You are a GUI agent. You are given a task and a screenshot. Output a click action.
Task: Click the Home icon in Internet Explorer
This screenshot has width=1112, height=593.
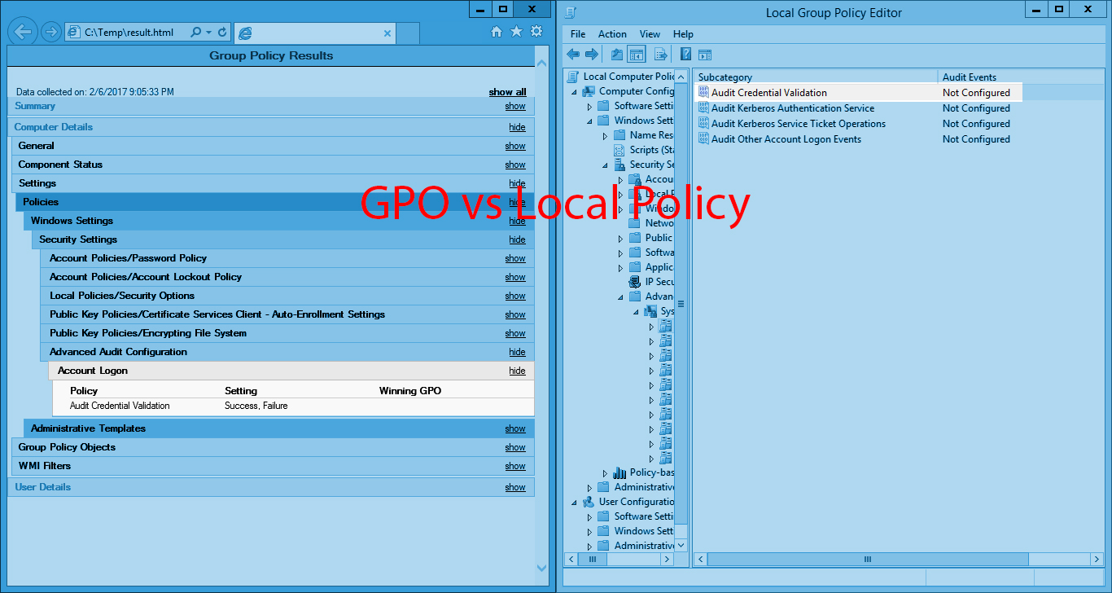pos(496,31)
